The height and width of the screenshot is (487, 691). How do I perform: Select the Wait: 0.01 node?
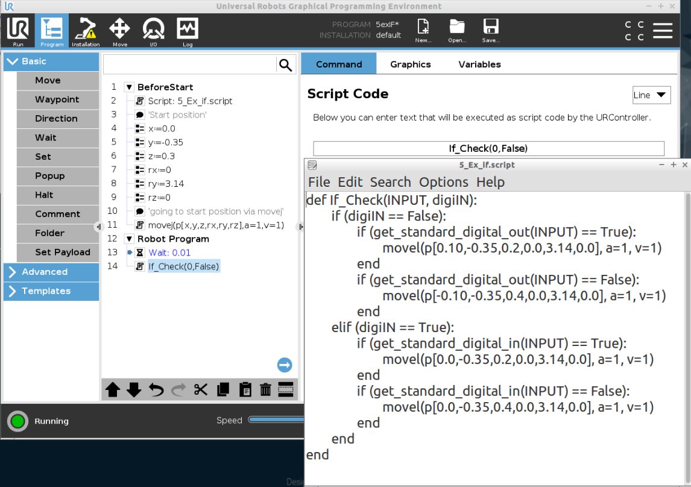coord(169,253)
